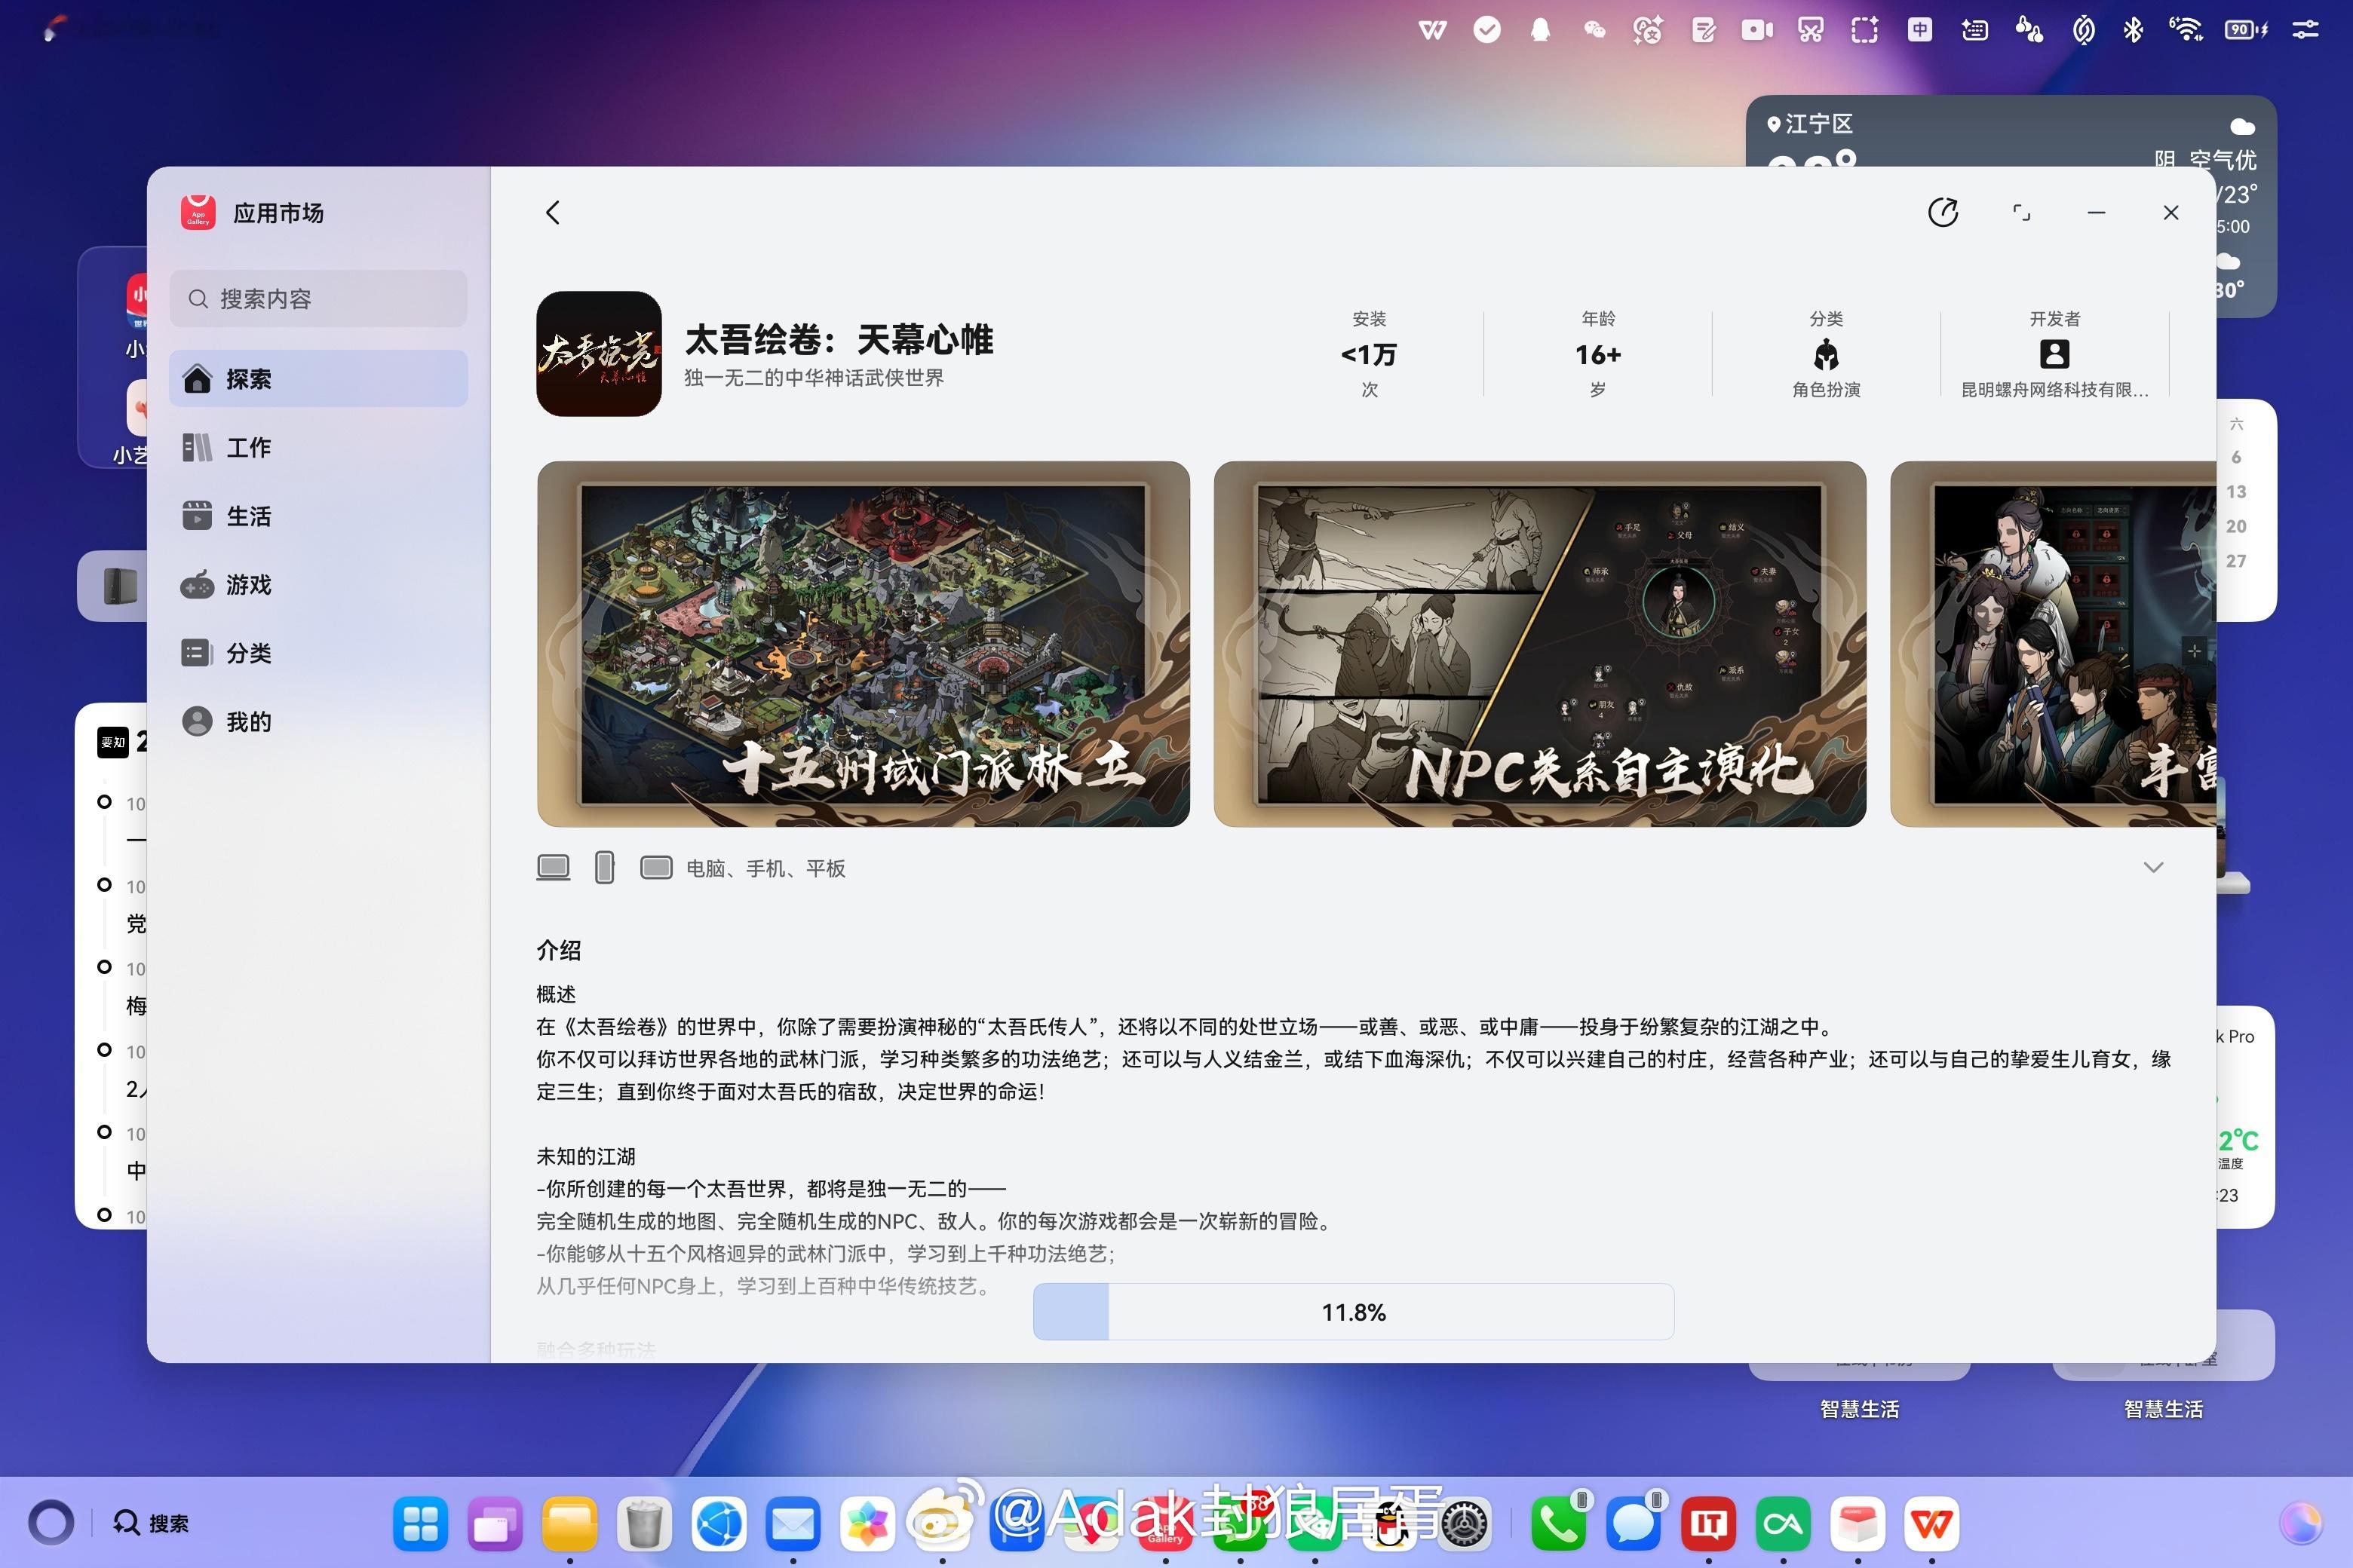Open the Trash in the dock
The image size is (2353, 1568).
tap(643, 1523)
